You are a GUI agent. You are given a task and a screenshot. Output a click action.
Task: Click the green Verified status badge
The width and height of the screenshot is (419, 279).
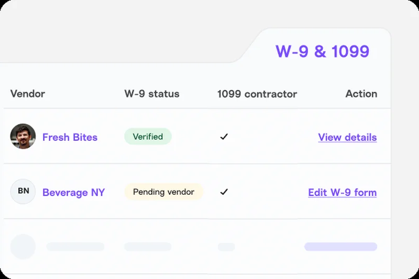(148, 137)
